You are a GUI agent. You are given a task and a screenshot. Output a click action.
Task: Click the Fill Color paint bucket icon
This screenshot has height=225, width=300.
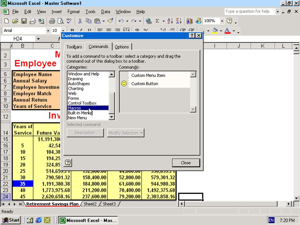pos(215,31)
